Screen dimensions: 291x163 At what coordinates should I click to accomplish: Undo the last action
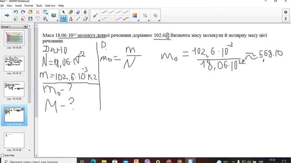tap(16, 12)
